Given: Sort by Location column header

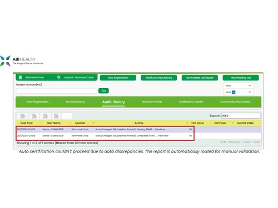Looking at the screenshot, I should pyautogui.click(x=80, y=123).
